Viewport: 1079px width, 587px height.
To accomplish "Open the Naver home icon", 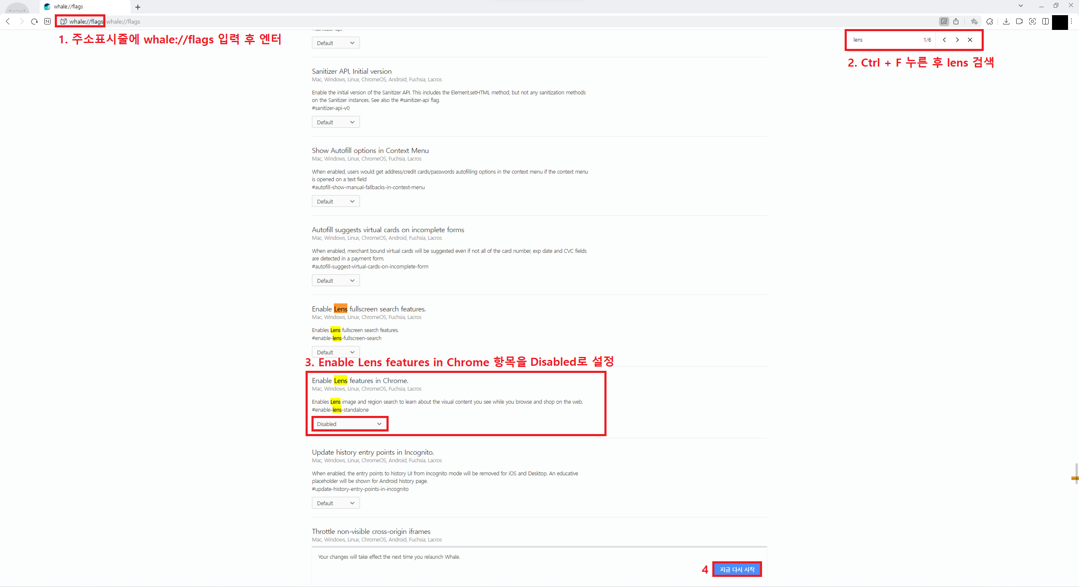I will click(x=47, y=21).
